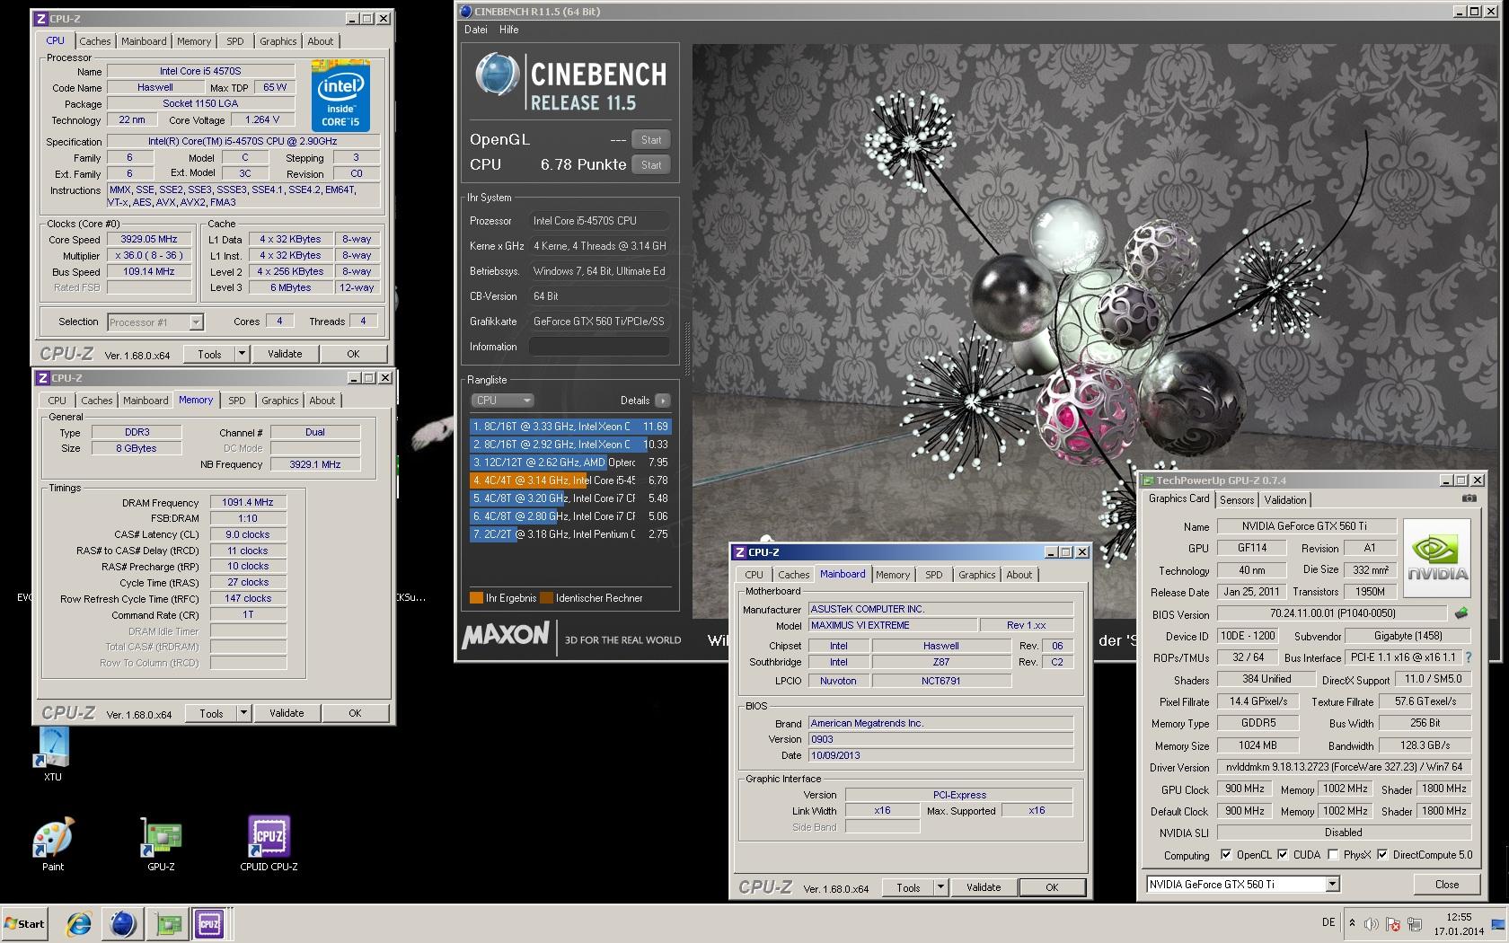Click the GPU-Z screenshot camera icon

coord(1469,498)
